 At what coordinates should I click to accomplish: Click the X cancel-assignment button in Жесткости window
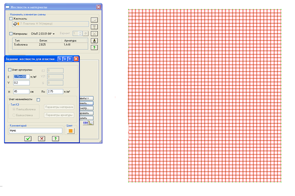pyautogui.click(x=94, y=34)
